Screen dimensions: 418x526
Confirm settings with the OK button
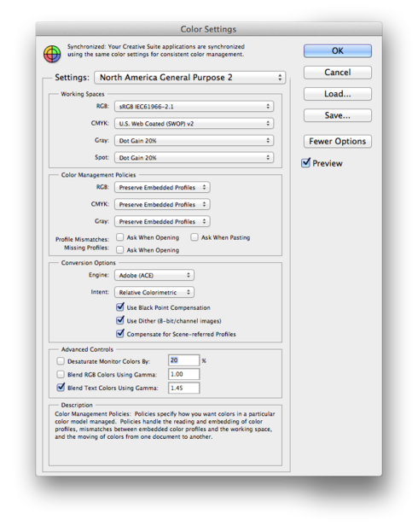tap(338, 51)
